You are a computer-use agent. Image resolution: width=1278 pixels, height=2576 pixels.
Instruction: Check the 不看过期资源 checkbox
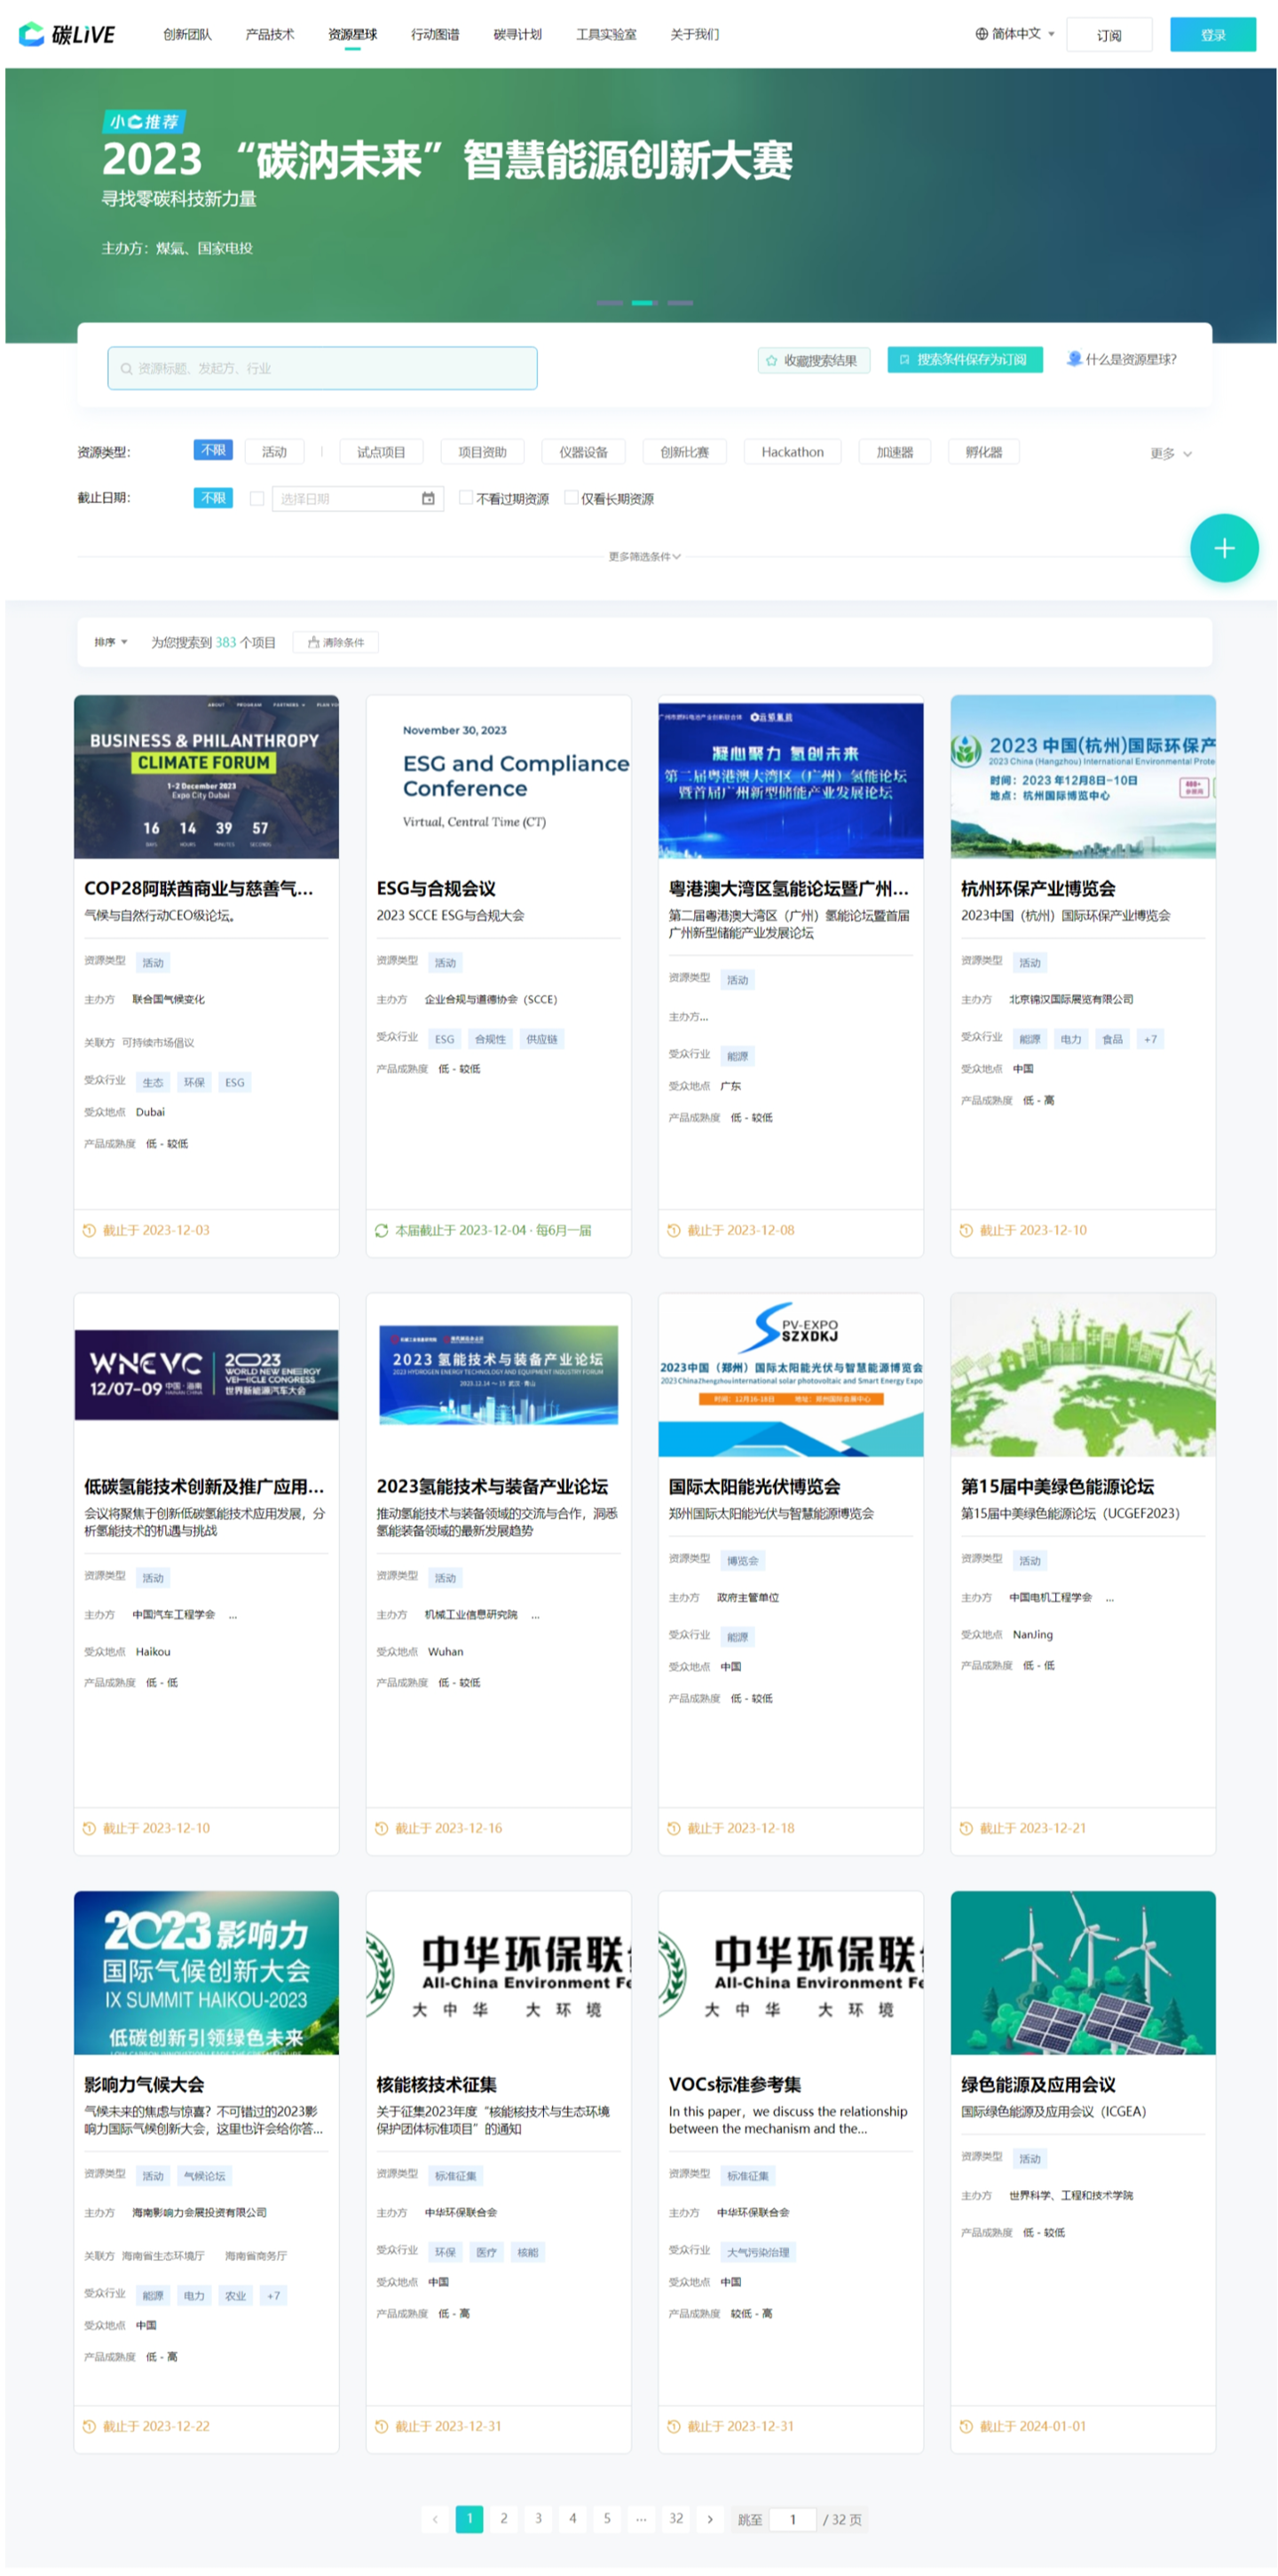coord(465,498)
